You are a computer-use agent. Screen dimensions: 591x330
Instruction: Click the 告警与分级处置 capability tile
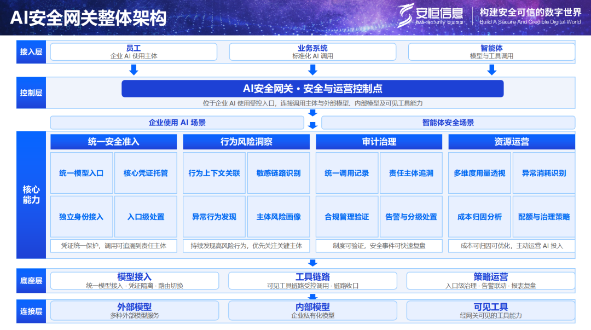411,217
